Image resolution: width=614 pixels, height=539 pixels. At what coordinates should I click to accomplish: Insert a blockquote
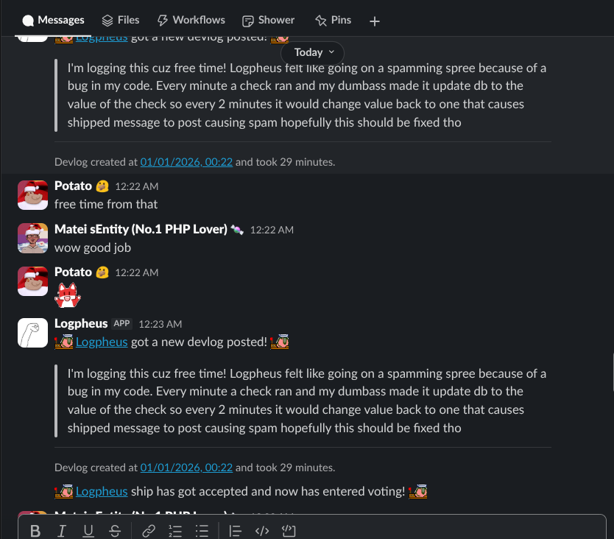235,531
